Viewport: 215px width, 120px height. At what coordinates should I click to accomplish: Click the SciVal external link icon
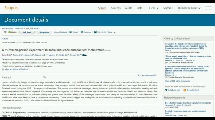point(172,8)
